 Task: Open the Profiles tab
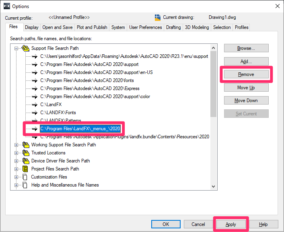pos(241,27)
